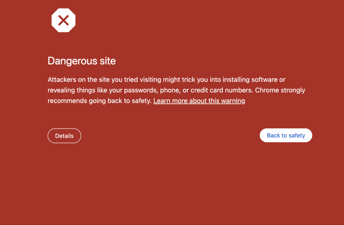Click the word site in the heading

[x=107, y=61]
